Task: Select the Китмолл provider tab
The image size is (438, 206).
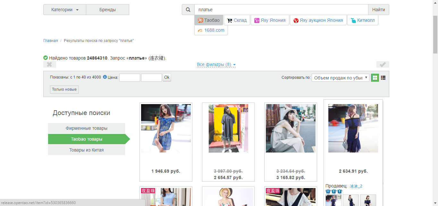Action: (x=363, y=20)
